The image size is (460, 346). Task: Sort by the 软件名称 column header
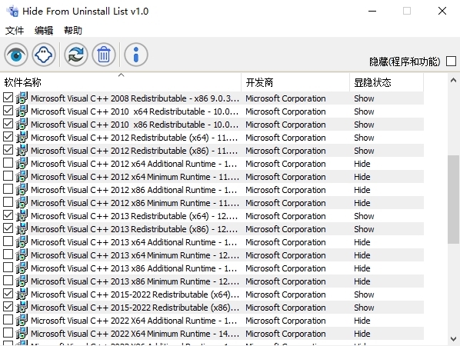pyautogui.click(x=121, y=82)
